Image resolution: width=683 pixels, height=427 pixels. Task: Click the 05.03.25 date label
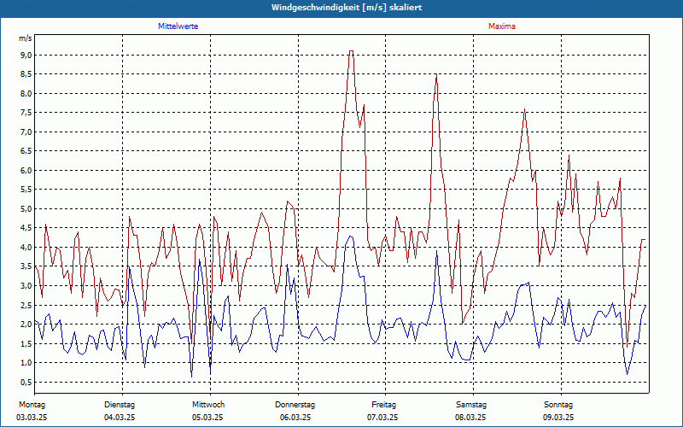click(x=207, y=418)
